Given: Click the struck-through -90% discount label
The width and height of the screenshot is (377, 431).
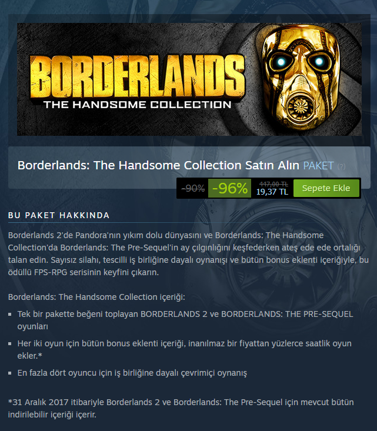Looking at the screenshot, I should 193,188.
